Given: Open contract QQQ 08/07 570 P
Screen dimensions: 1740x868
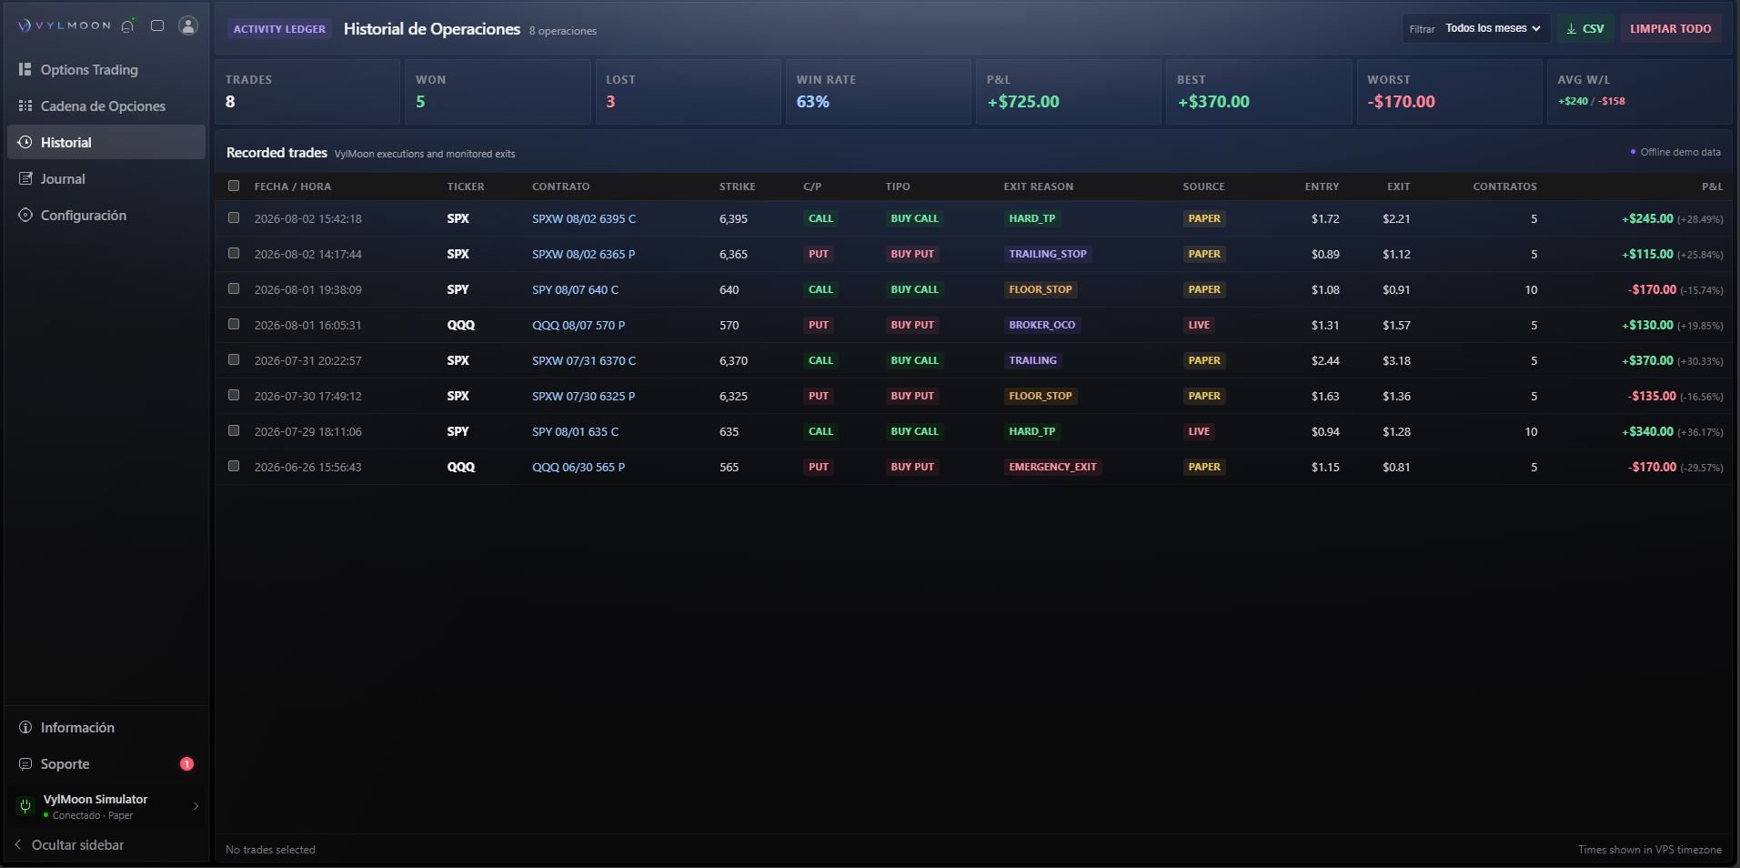Looking at the screenshot, I should 578,325.
